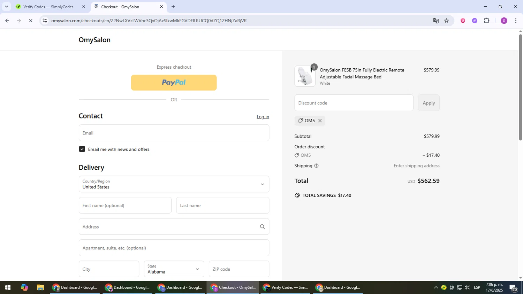Click the total amount $562.59
This screenshot has height=294, width=523.
428,181
